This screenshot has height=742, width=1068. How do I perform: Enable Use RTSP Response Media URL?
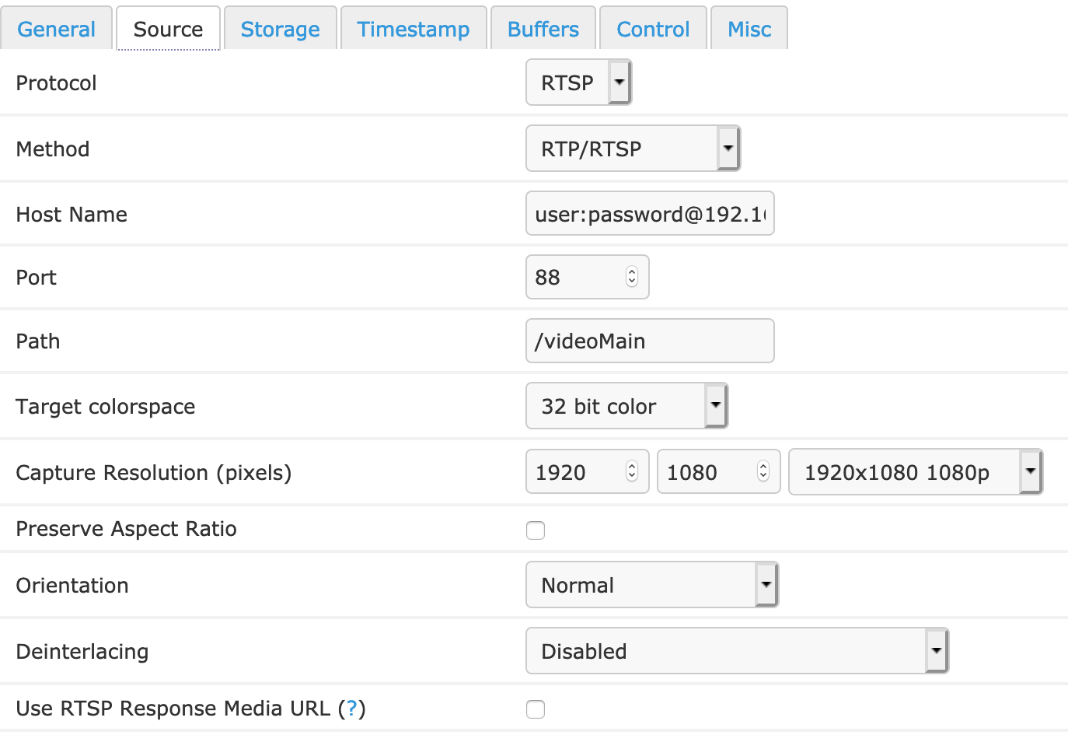pyautogui.click(x=536, y=709)
